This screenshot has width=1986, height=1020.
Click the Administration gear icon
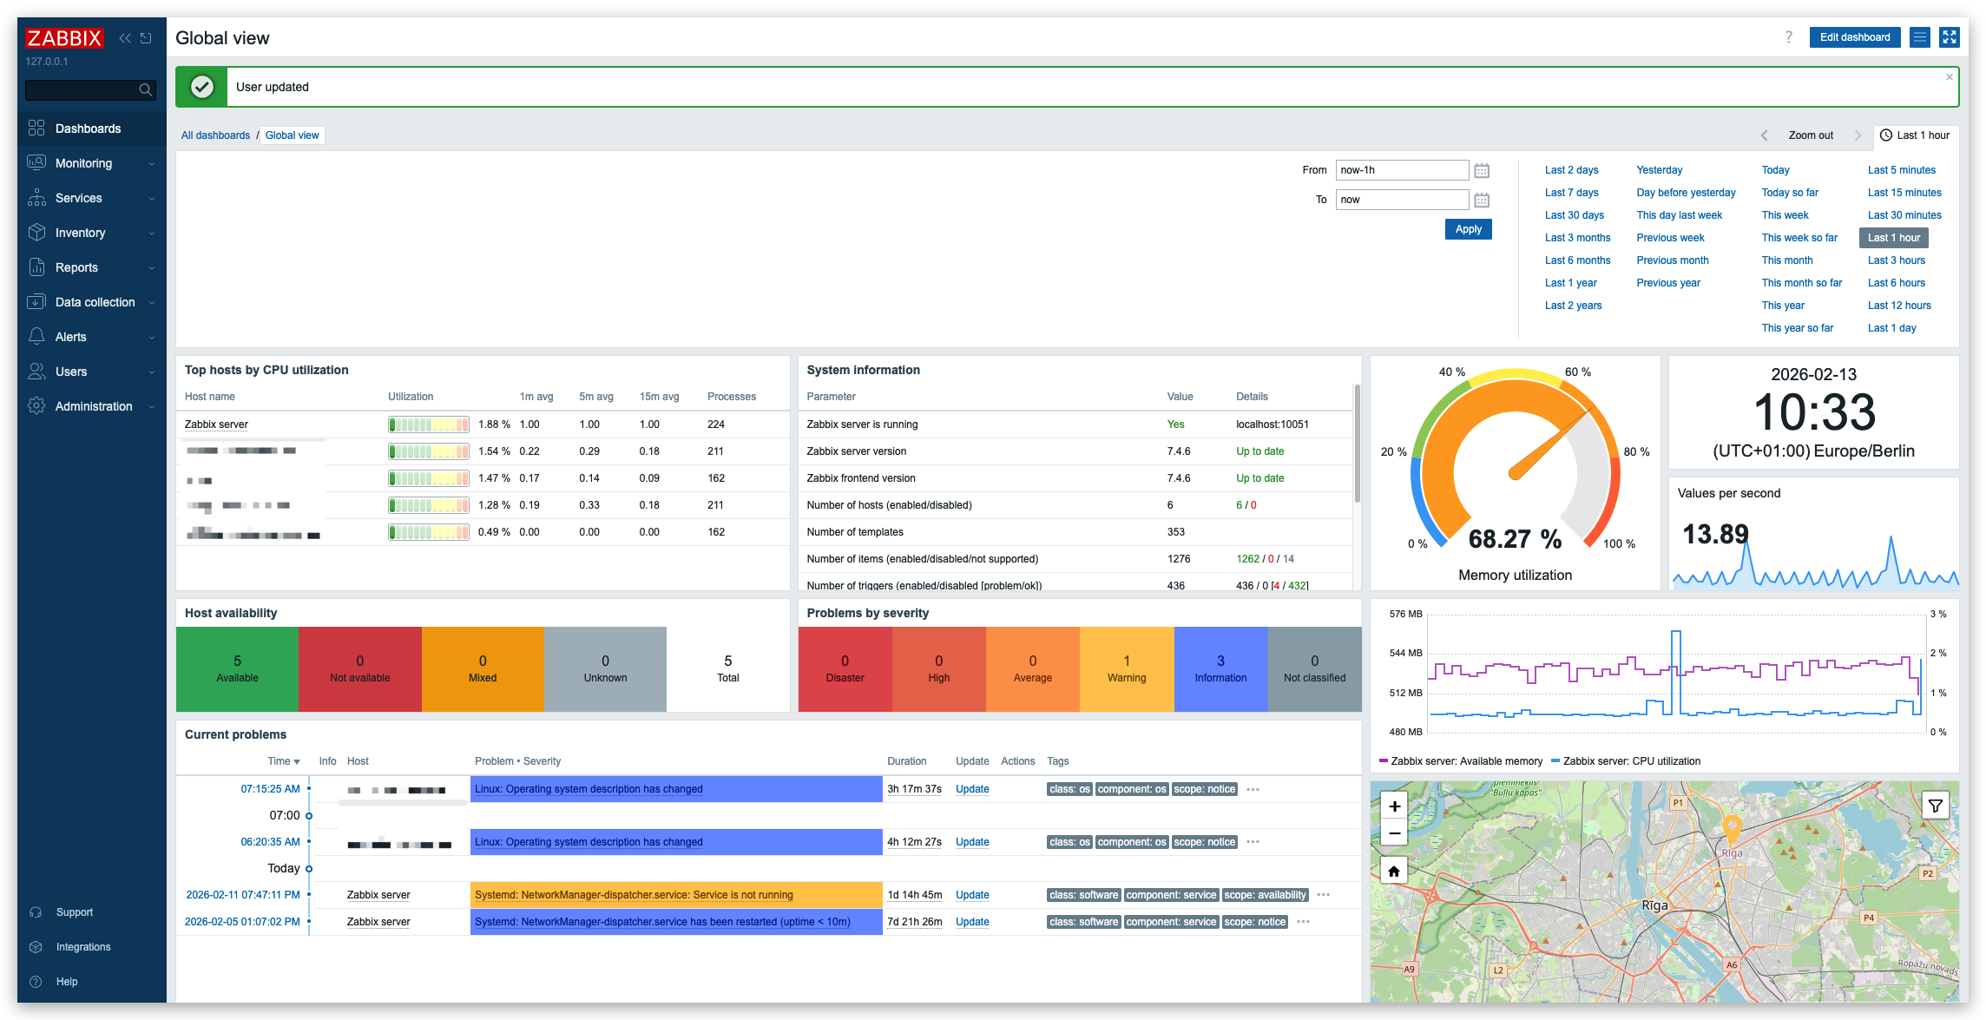click(x=36, y=406)
